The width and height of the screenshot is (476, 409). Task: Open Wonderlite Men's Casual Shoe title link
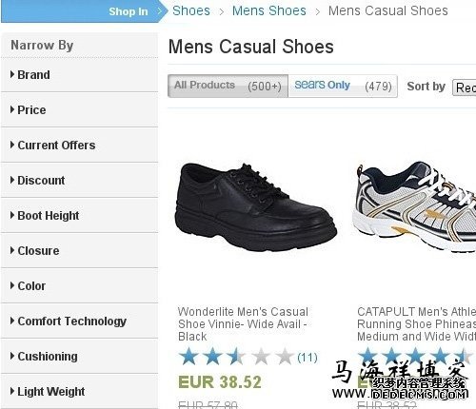[x=243, y=324]
